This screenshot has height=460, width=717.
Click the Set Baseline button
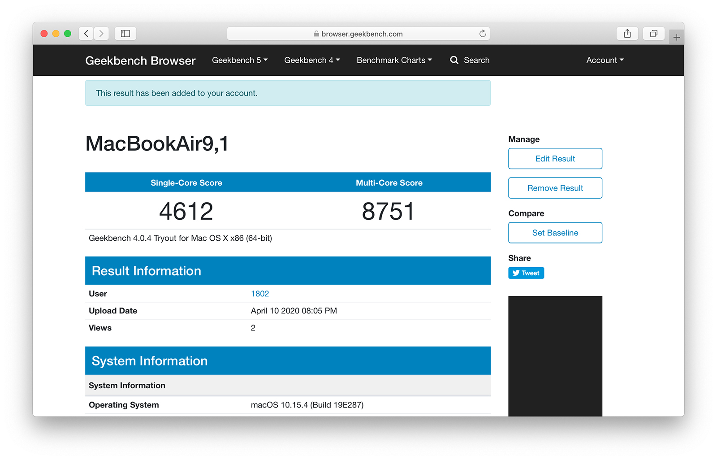[x=555, y=233]
